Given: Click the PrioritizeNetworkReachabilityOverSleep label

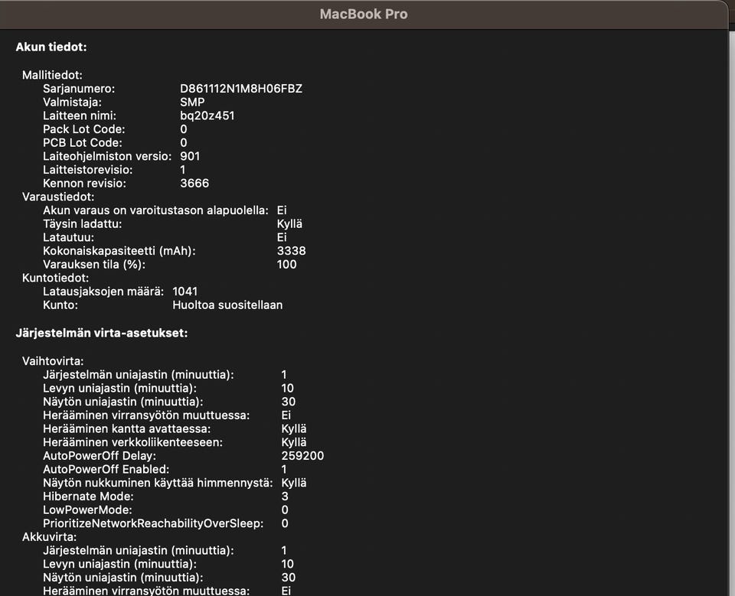Looking at the screenshot, I should click(x=153, y=523).
